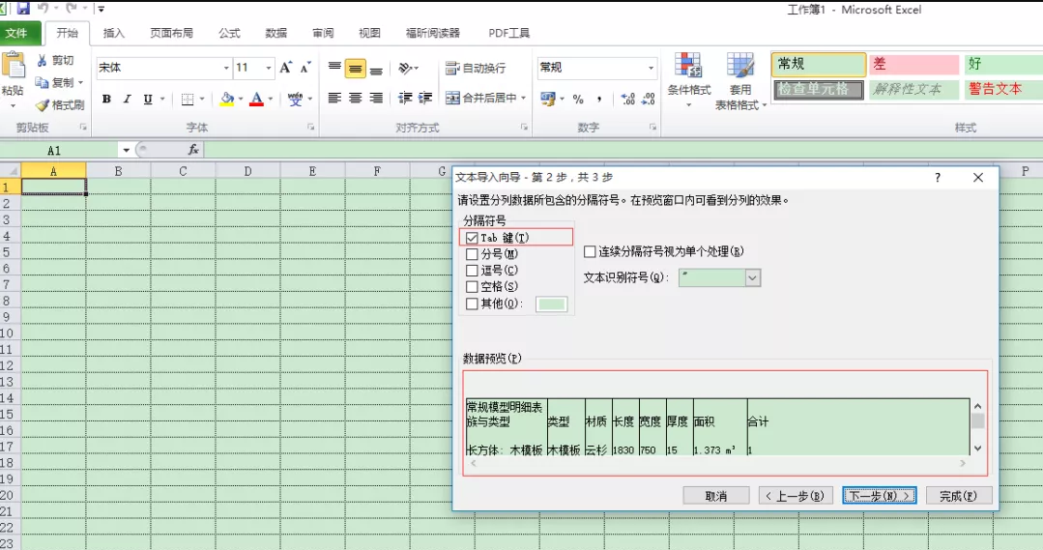Toggle Bold formatting
The width and height of the screenshot is (1043, 550).
click(x=106, y=100)
